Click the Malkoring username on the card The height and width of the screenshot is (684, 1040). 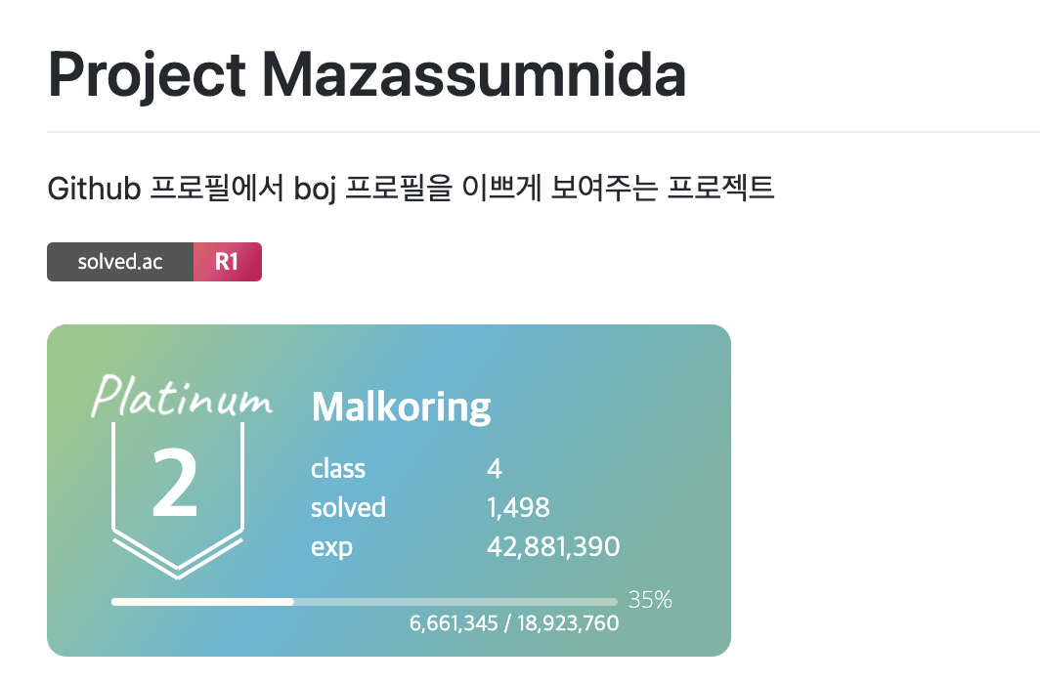click(402, 406)
